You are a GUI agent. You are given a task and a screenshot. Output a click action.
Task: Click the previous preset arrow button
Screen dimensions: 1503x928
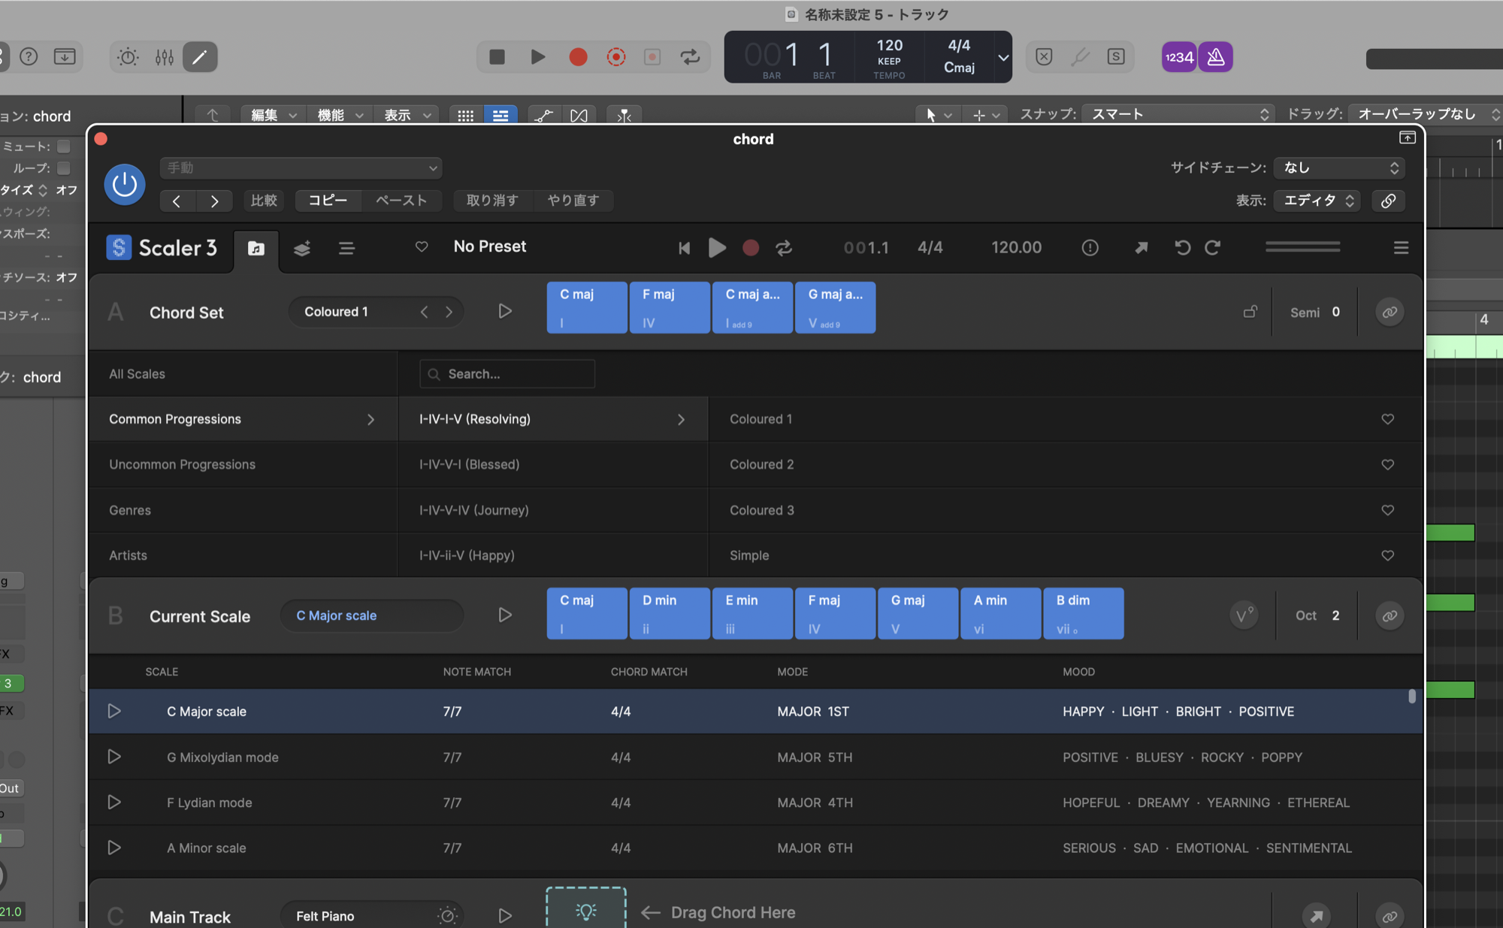pyautogui.click(x=177, y=201)
